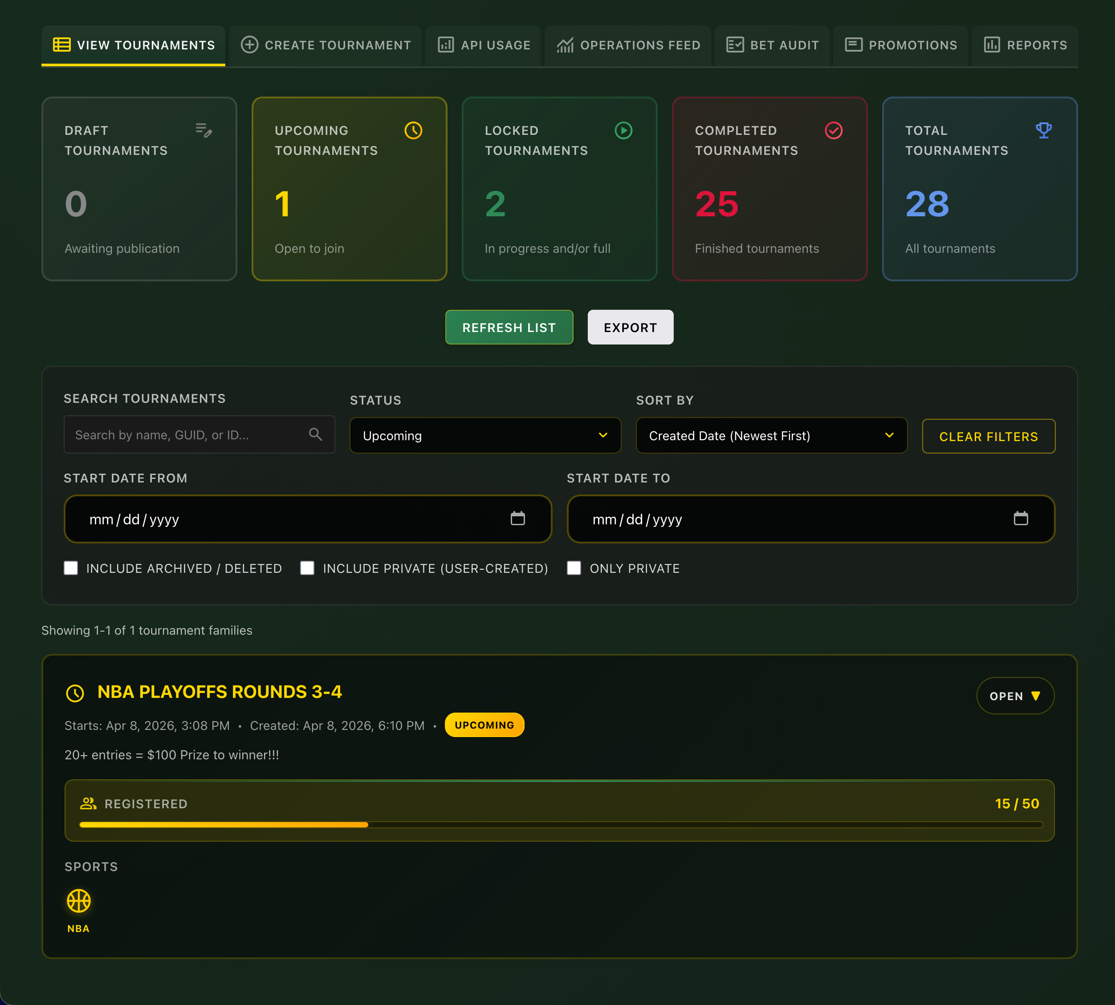Click the Start Date To date field

[x=811, y=519]
